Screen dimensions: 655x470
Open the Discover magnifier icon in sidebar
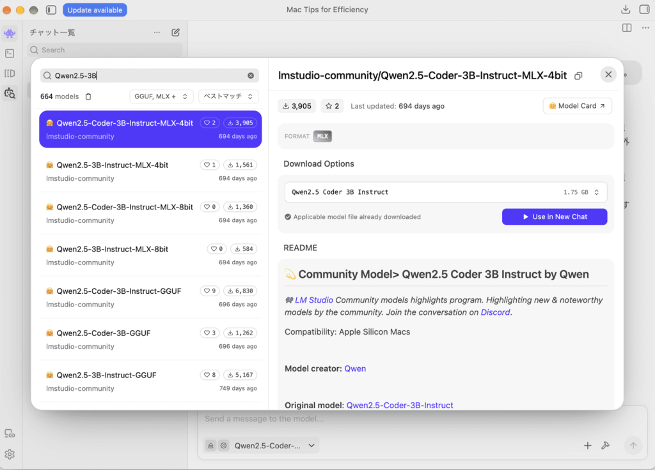pyautogui.click(x=10, y=93)
